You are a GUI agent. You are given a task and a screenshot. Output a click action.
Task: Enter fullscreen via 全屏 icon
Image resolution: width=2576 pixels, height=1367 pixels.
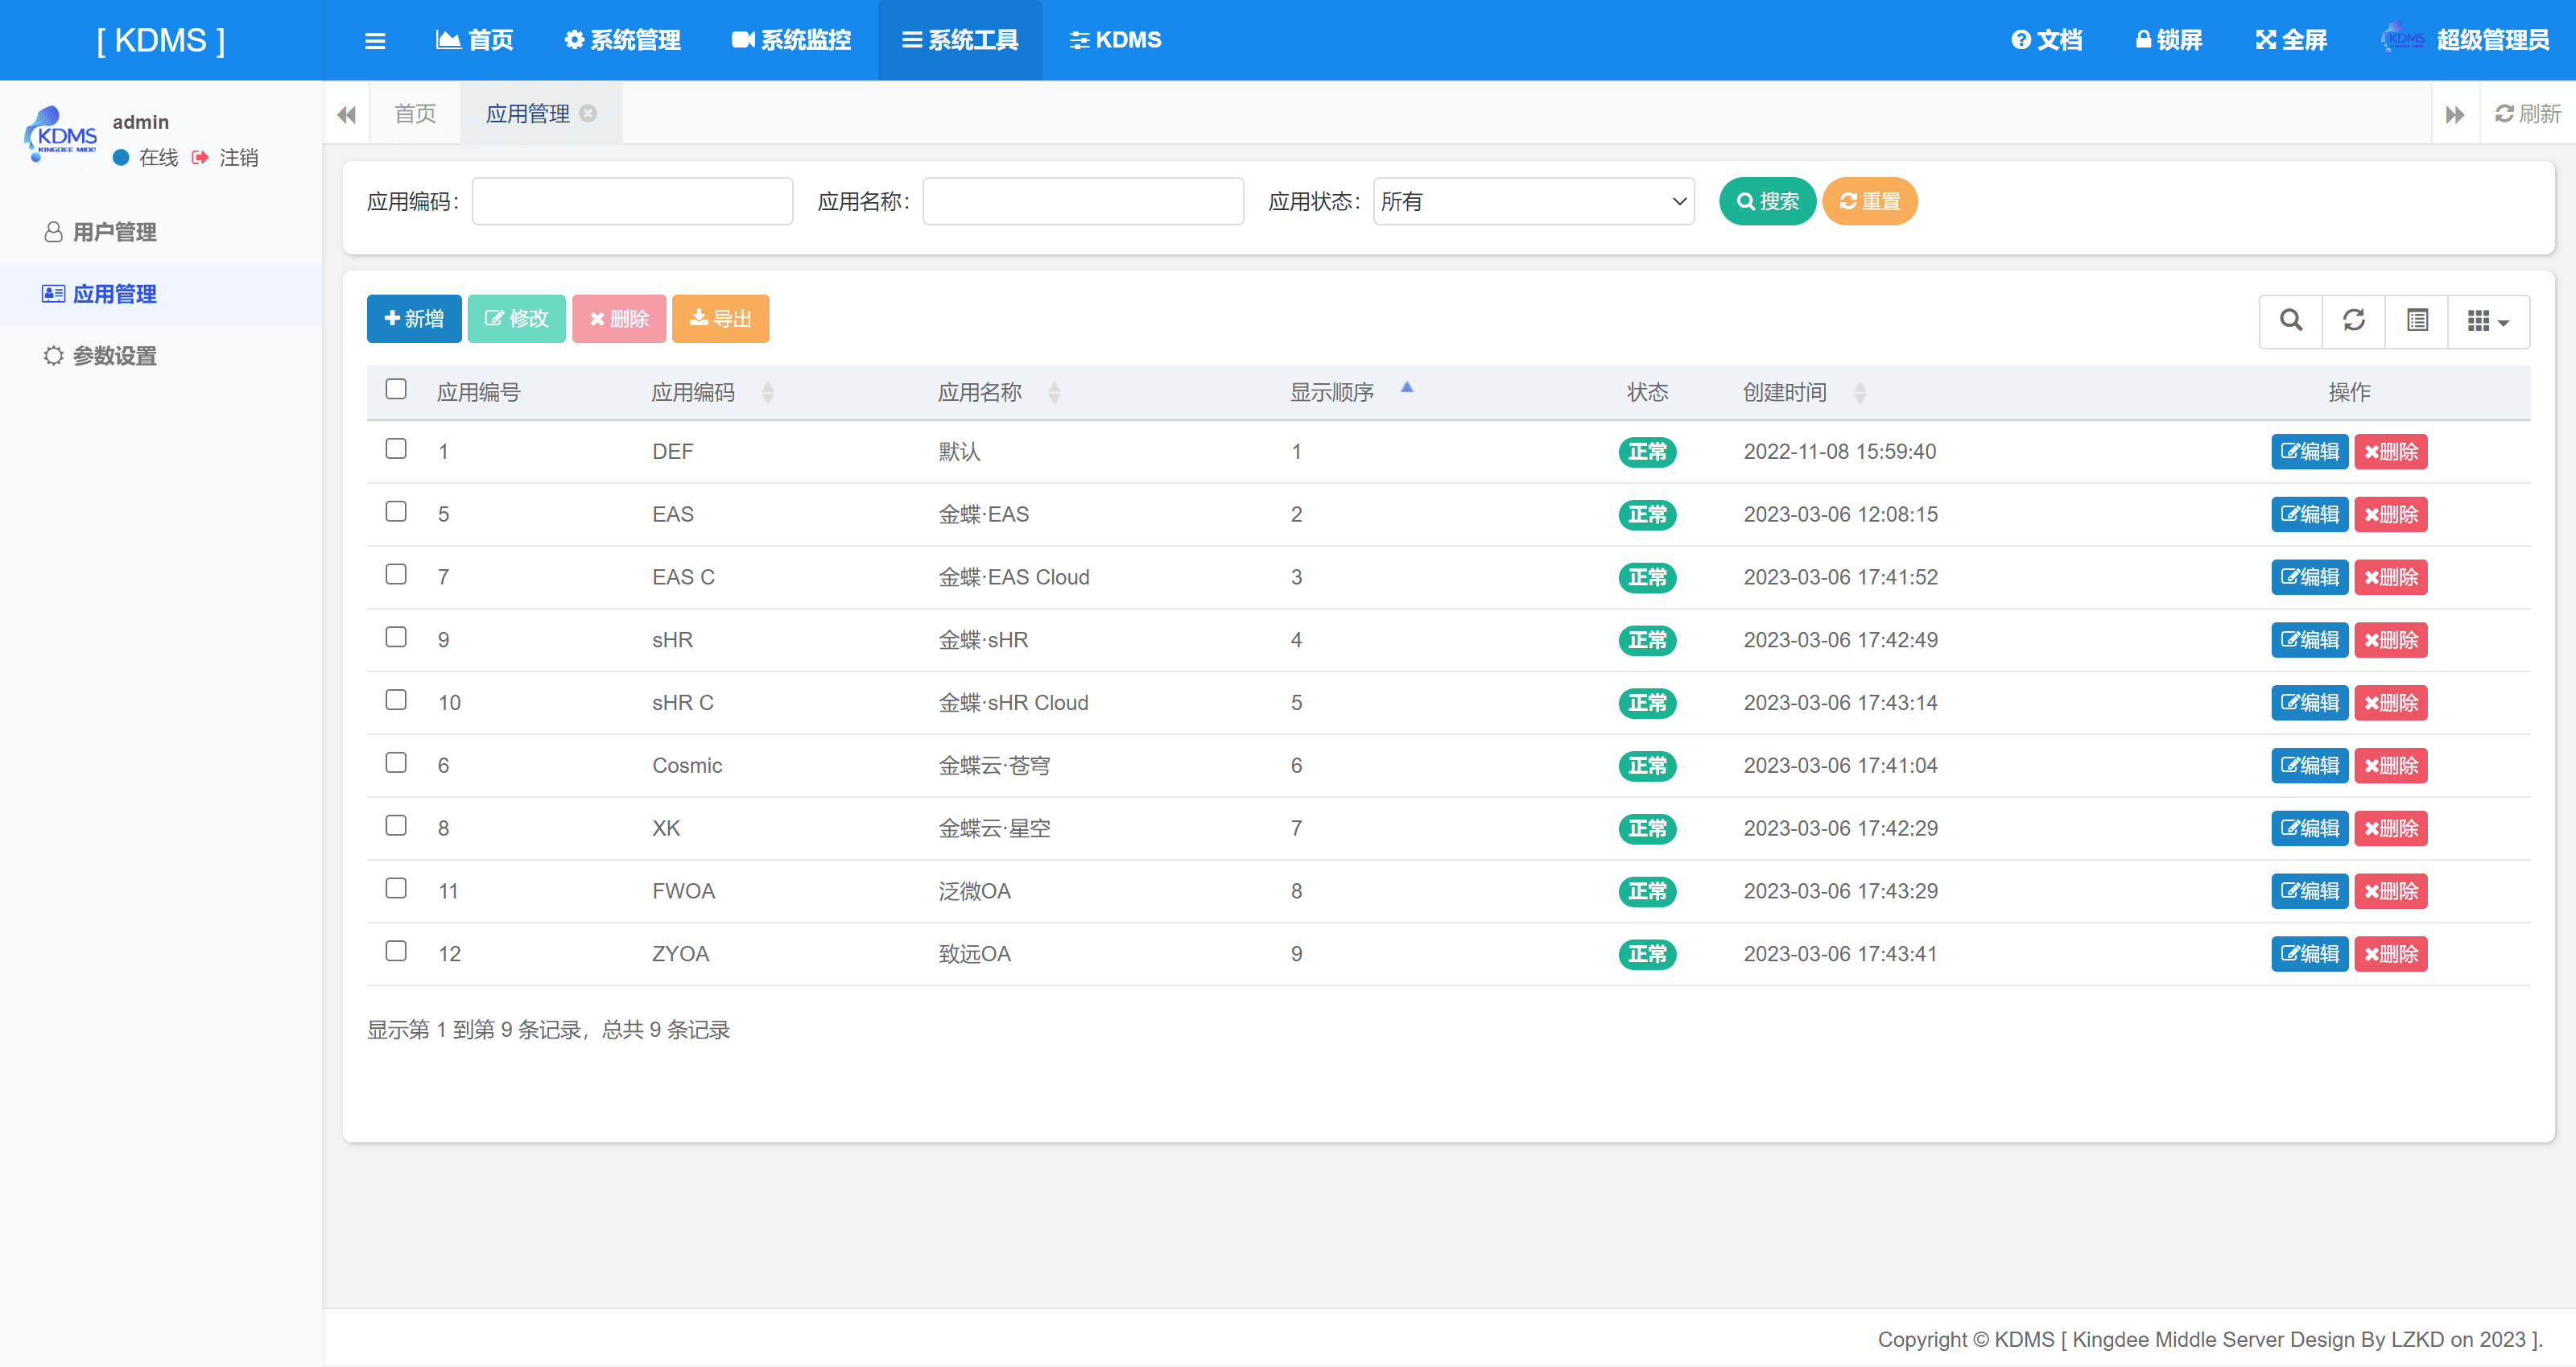click(x=2265, y=40)
